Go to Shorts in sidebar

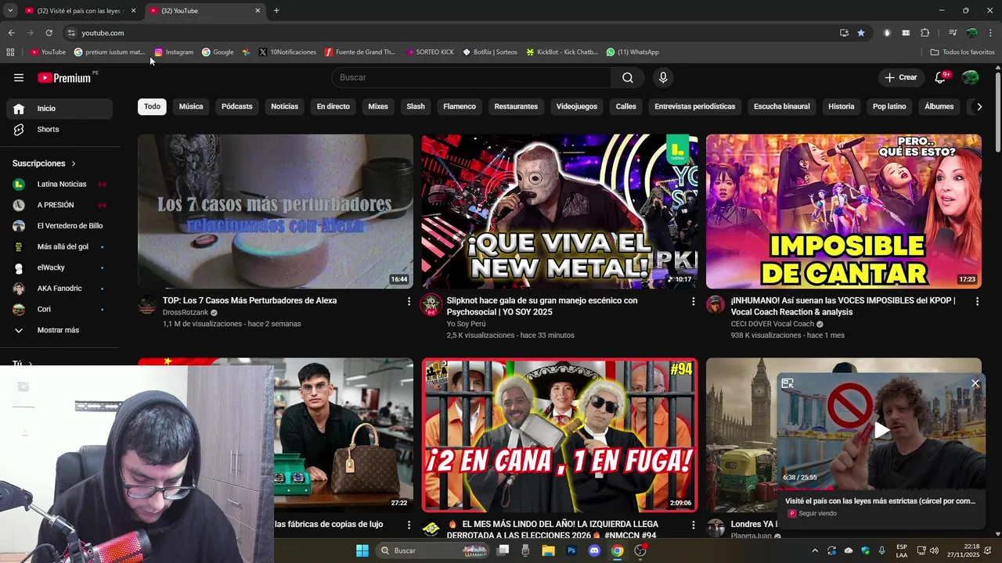tap(59, 129)
